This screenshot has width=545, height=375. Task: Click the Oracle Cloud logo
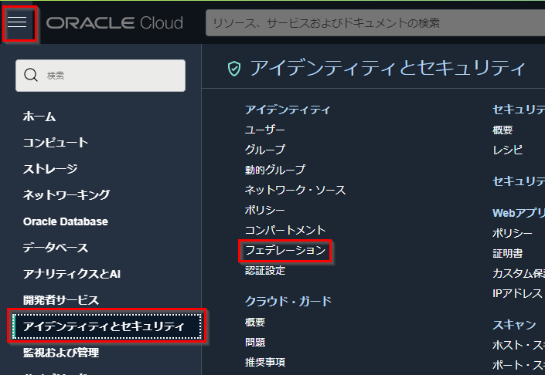[114, 23]
